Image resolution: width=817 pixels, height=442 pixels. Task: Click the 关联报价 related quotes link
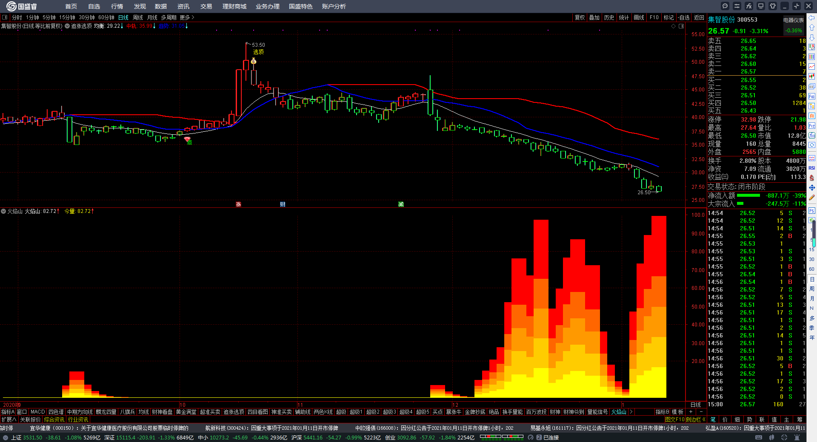point(30,419)
